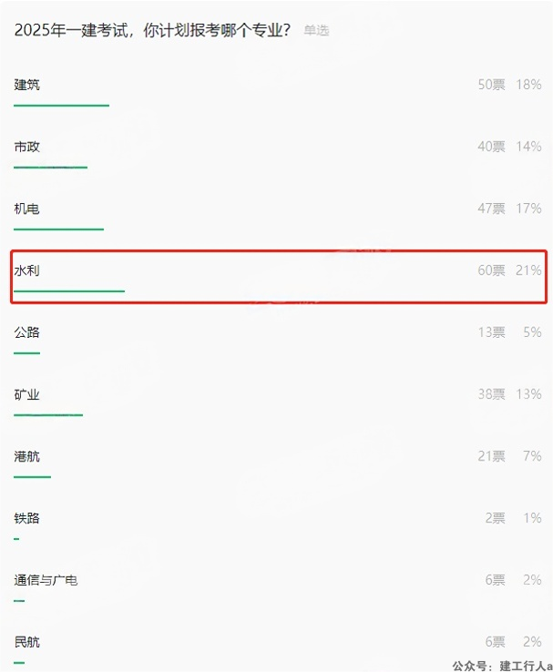Click the 公众号 建工行人 watermark
The height and width of the screenshot is (672, 553).
(502, 666)
